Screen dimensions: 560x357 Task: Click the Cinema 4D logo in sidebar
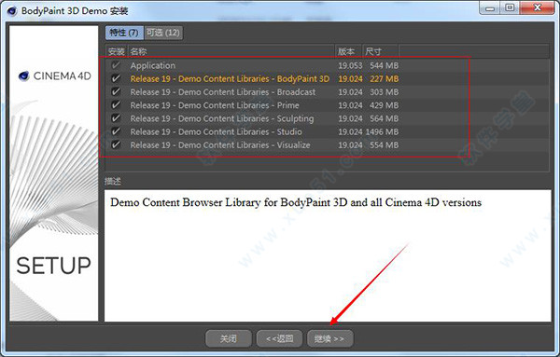(x=55, y=76)
